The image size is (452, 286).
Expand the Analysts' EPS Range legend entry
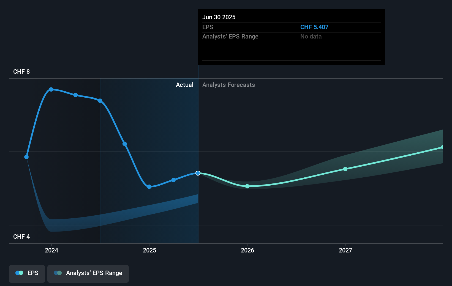(x=88, y=274)
